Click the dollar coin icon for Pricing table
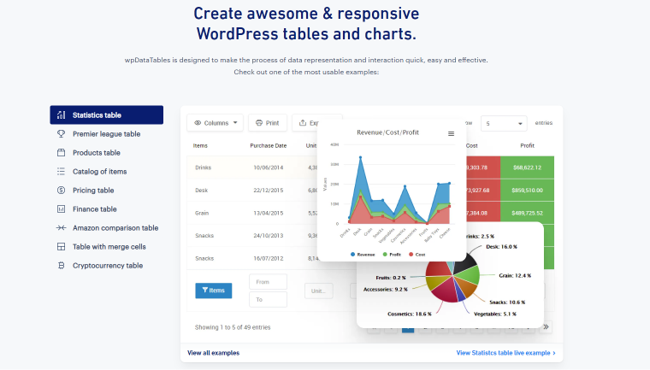Screen dimensions: 650x370 click(61, 191)
